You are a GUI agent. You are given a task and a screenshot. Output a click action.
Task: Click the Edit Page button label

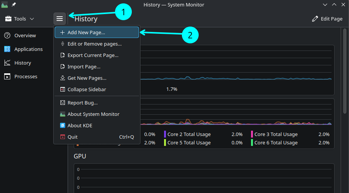332,19
